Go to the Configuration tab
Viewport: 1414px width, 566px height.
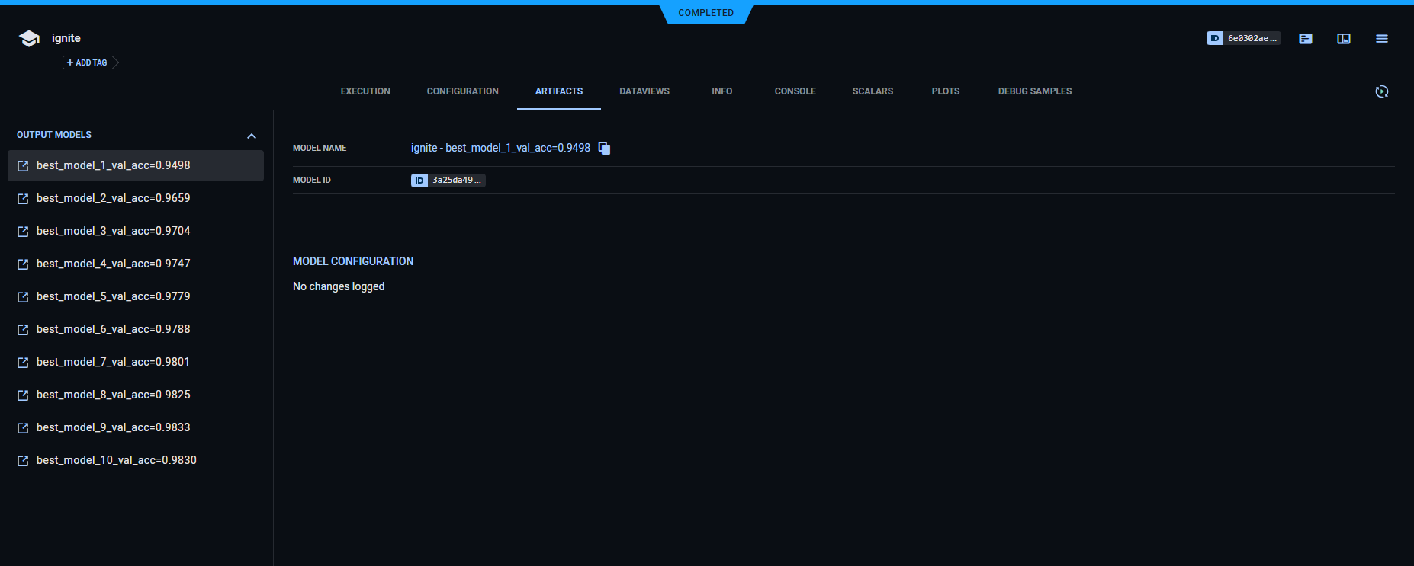coord(462,91)
